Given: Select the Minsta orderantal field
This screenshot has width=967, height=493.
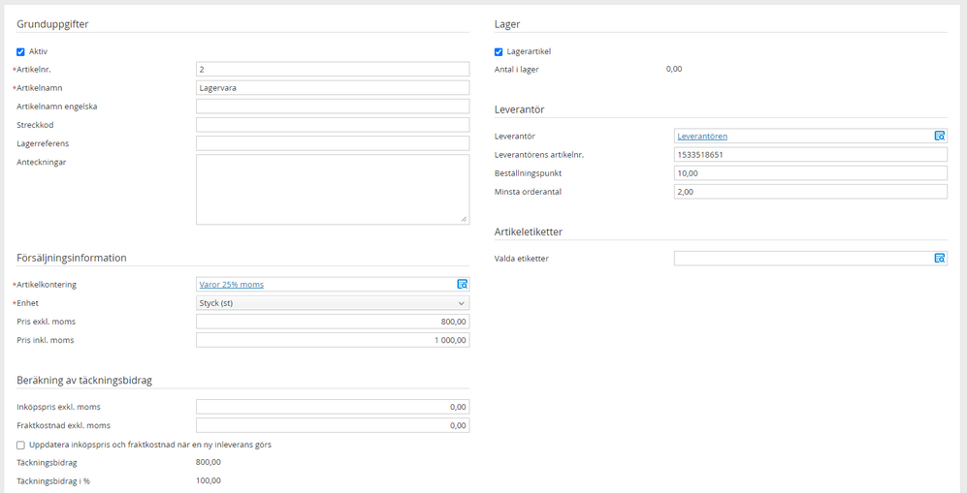Looking at the screenshot, I should (x=810, y=192).
